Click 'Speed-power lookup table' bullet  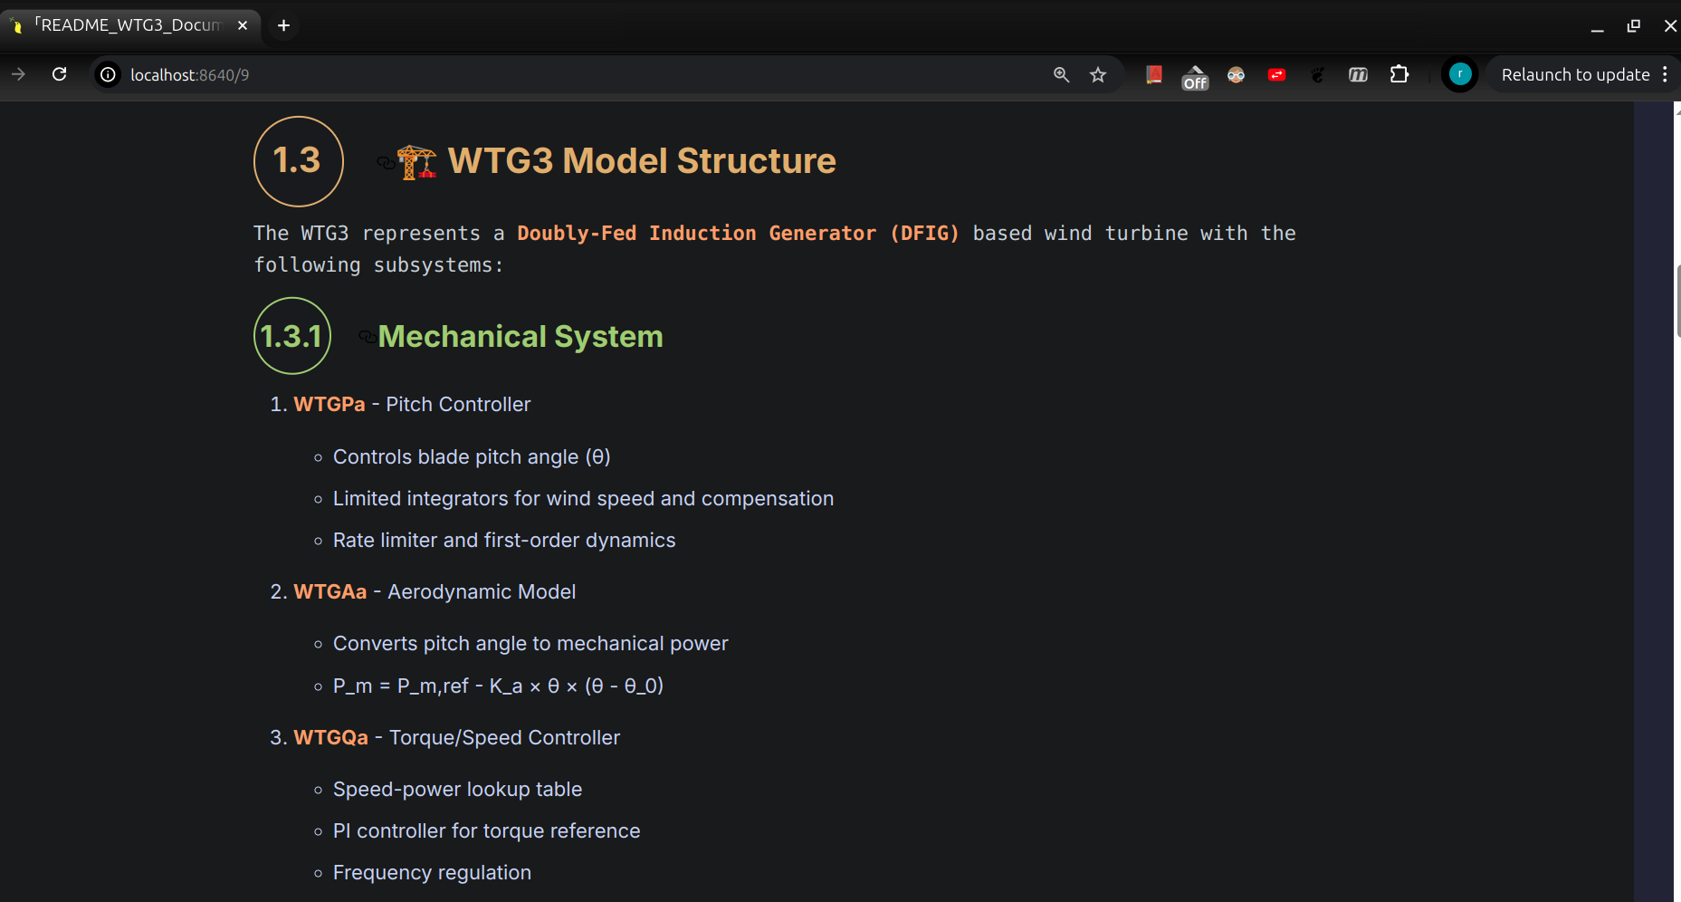coord(457,789)
